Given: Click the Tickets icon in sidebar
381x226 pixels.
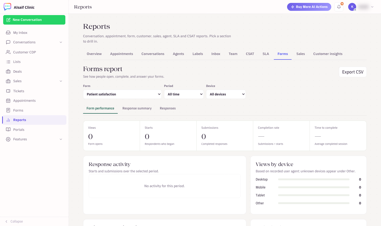Looking at the screenshot, I should [8, 91].
